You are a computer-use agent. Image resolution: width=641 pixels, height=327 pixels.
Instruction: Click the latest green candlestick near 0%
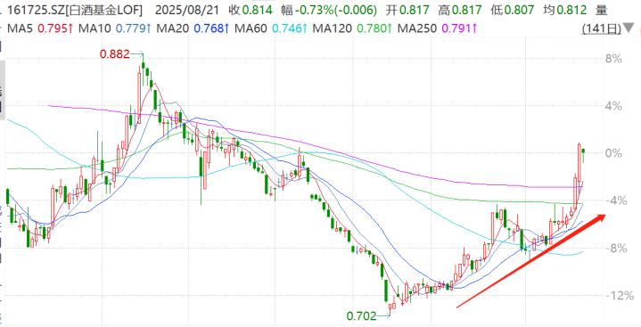pyautogui.click(x=583, y=154)
